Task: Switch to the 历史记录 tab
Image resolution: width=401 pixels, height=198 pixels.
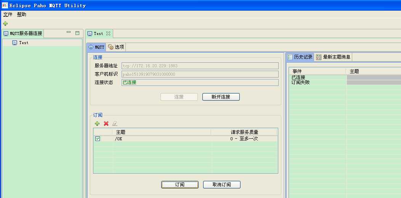Action: (x=300, y=57)
